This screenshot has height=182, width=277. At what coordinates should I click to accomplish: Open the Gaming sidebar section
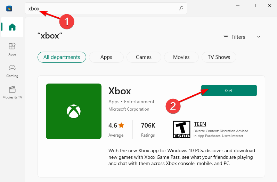(x=12, y=71)
